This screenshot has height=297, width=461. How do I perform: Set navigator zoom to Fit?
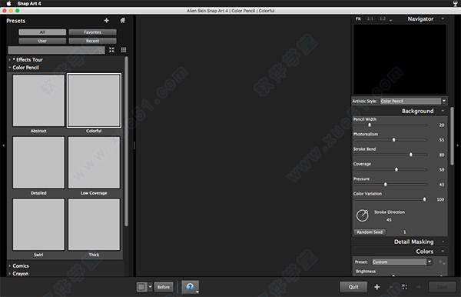click(x=358, y=18)
